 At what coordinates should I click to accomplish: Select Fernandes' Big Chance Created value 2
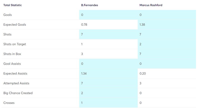108,93
